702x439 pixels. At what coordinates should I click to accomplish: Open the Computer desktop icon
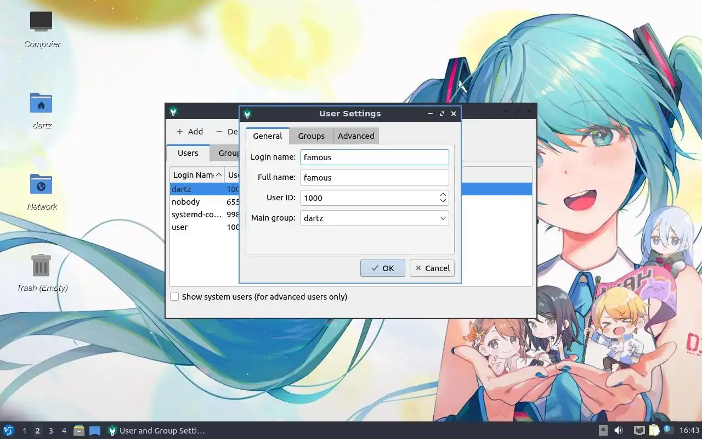point(42,29)
